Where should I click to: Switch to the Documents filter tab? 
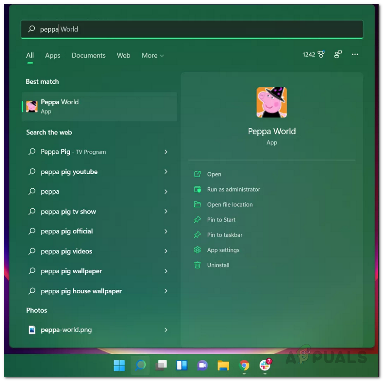[88, 56]
